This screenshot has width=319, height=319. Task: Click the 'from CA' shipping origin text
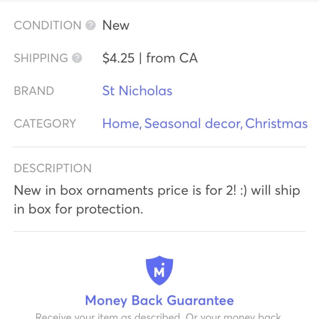(172, 58)
